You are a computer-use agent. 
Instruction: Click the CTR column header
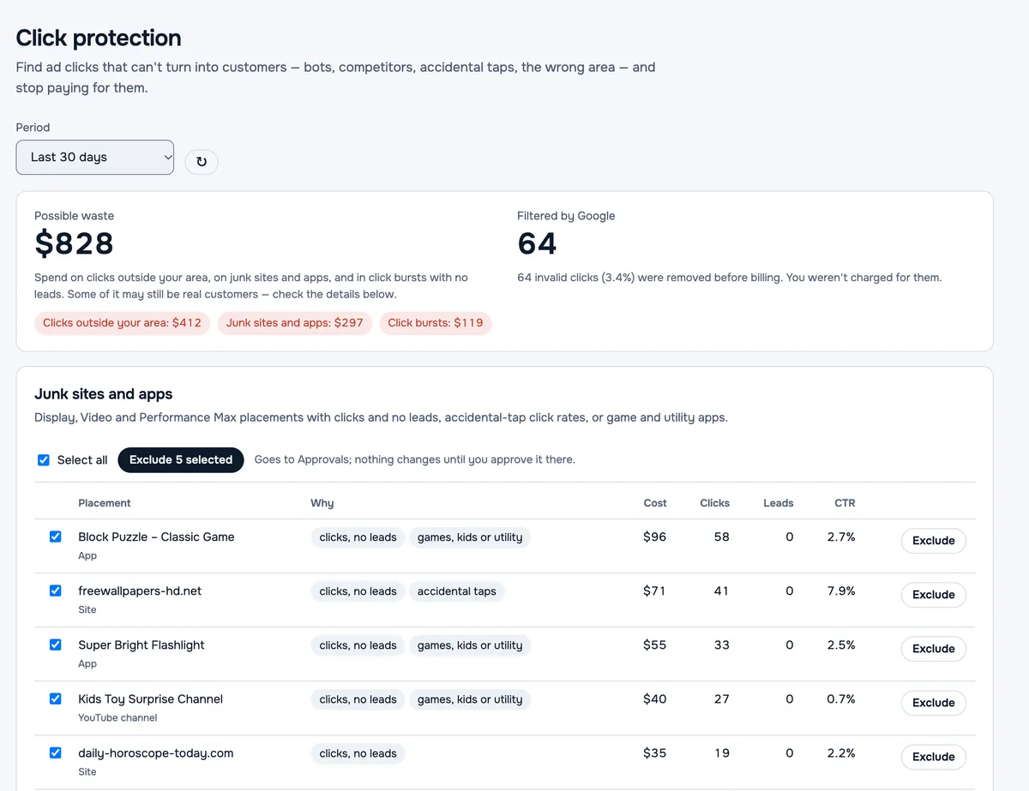point(845,503)
